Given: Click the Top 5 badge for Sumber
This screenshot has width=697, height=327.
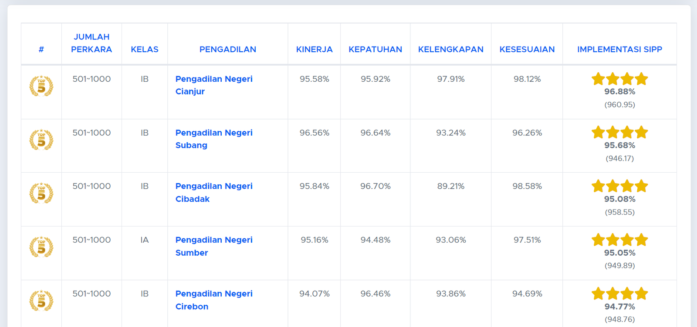Looking at the screenshot, I should [x=41, y=247].
